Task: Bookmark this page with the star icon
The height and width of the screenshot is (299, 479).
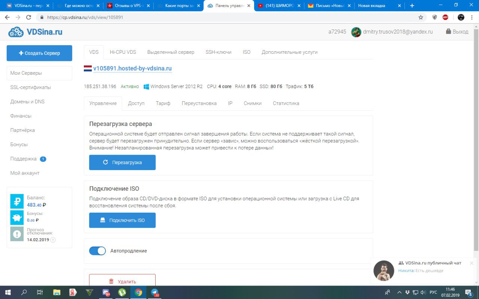Action: tap(421, 17)
